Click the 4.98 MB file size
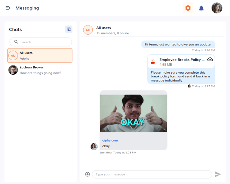The image size is (230, 184). coord(166,65)
